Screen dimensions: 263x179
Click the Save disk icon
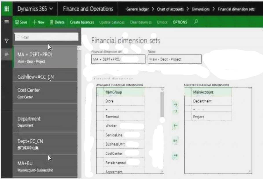click(17, 22)
